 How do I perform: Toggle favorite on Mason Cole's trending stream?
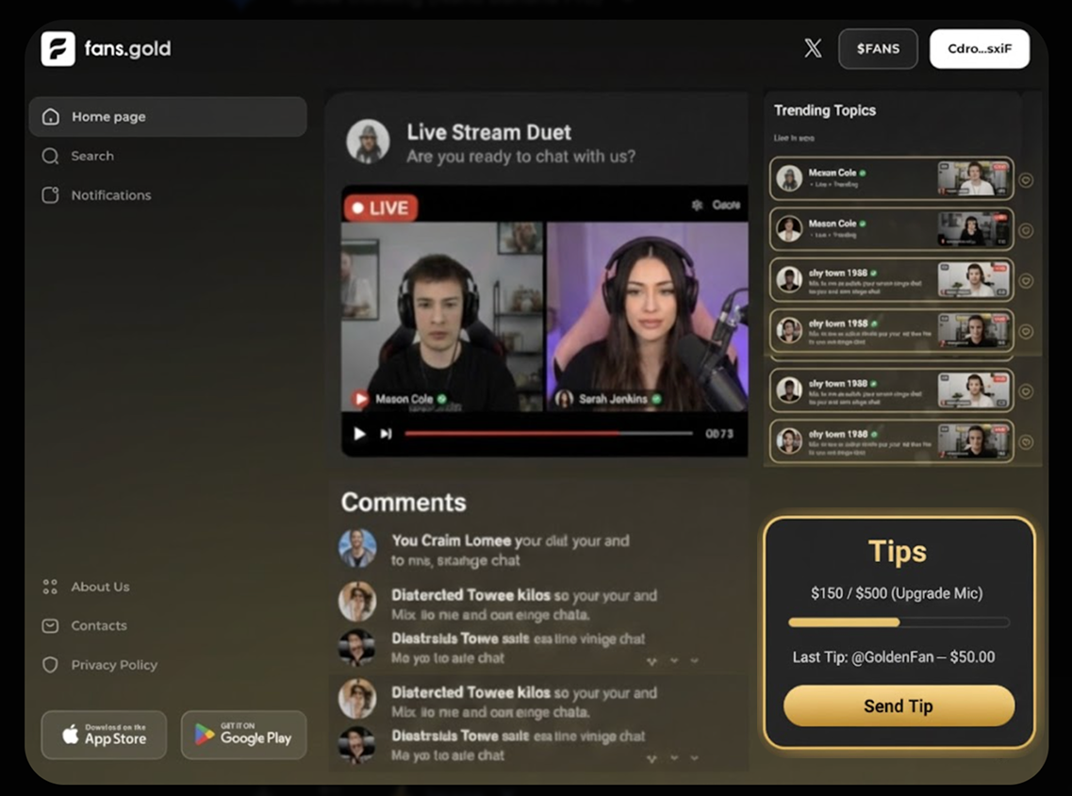tap(1025, 228)
